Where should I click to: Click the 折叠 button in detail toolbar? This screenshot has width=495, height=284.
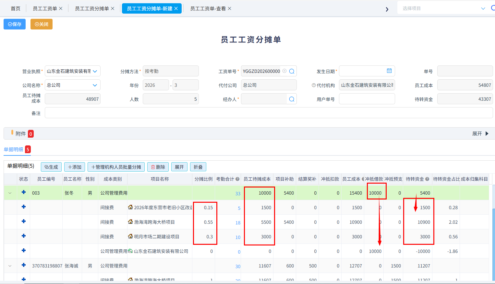click(198, 167)
